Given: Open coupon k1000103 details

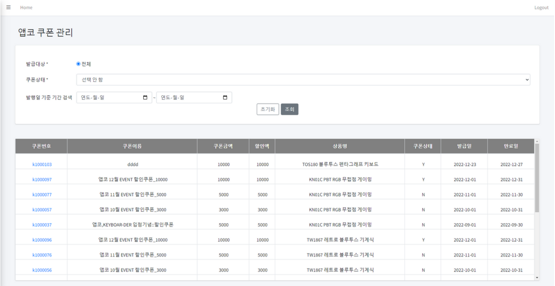Looking at the screenshot, I should coord(42,164).
